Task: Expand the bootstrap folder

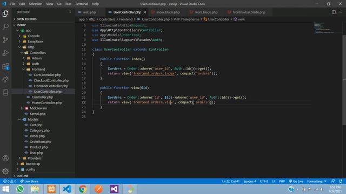Action: point(43,164)
